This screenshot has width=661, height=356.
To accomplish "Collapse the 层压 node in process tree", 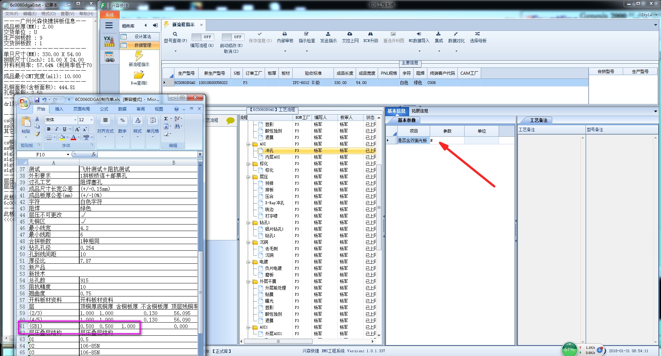I will (248, 177).
